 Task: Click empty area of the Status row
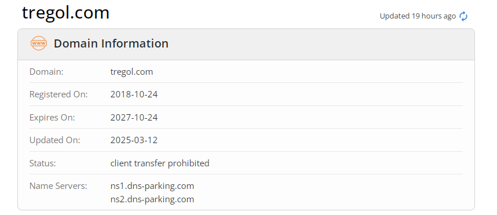coord(336,163)
